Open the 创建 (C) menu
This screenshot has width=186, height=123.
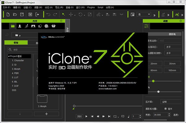pyautogui.click(x=28, y=7)
